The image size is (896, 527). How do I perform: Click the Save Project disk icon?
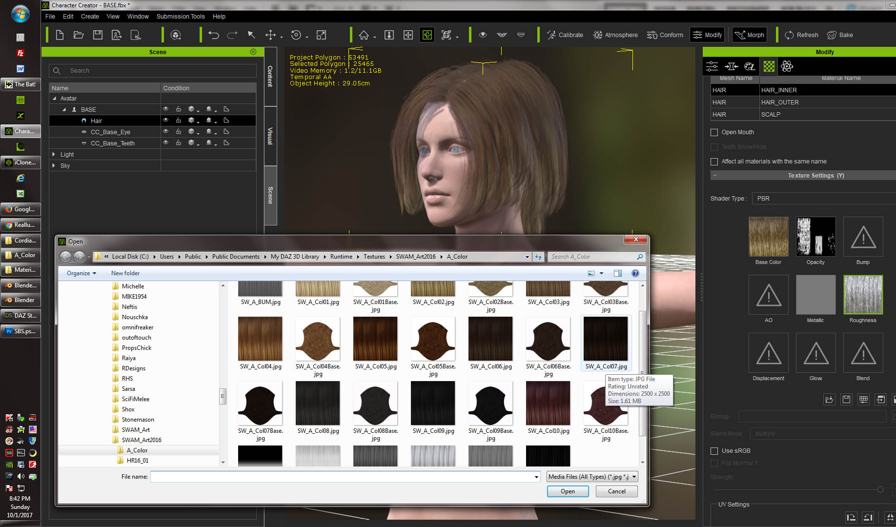coord(98,35)
